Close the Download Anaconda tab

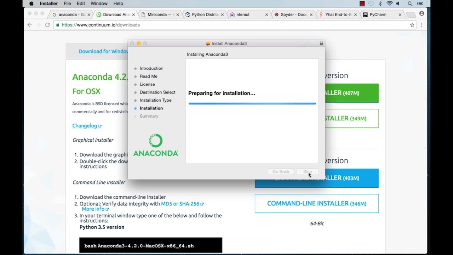[x=133, y=15]
